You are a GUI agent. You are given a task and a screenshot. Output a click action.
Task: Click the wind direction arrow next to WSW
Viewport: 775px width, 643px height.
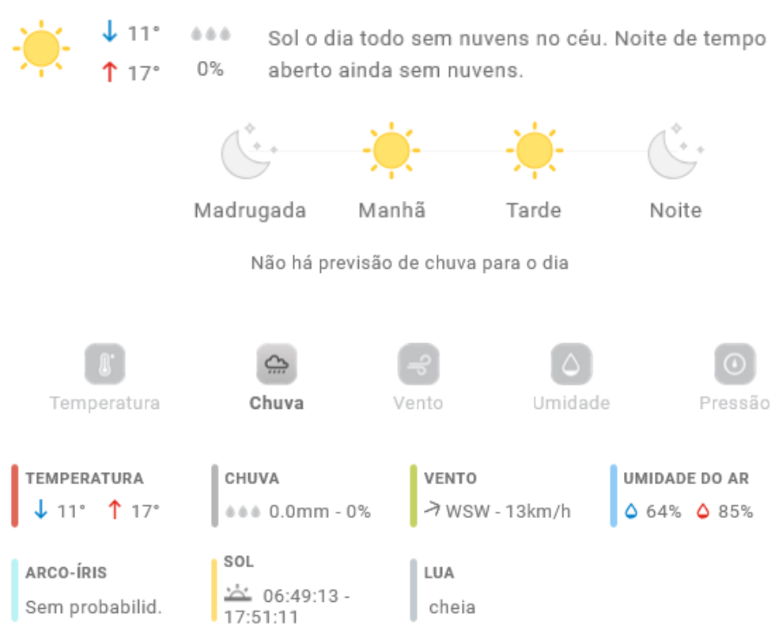432,510
